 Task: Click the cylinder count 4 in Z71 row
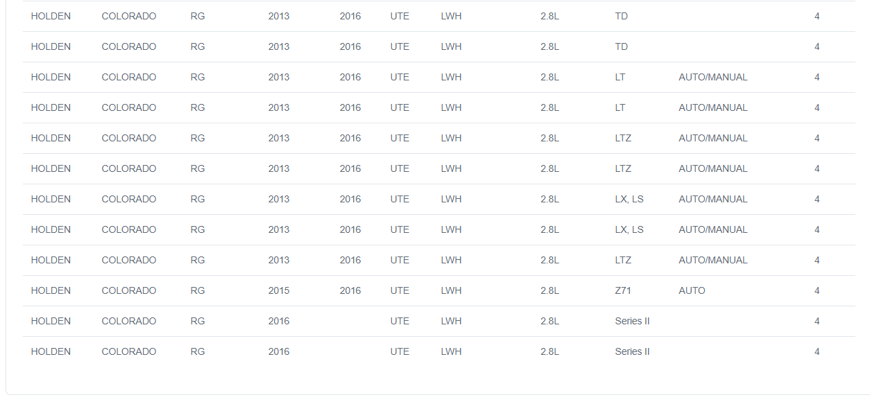817,290
